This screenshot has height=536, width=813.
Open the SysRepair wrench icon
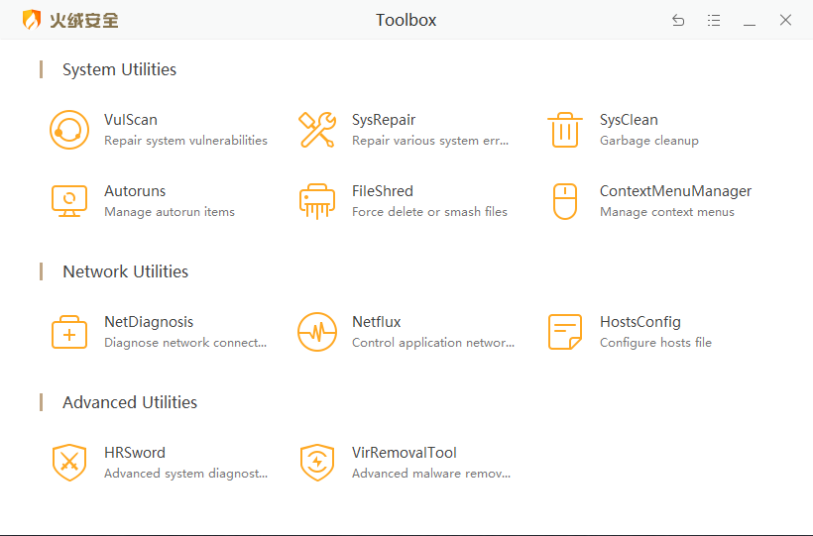[x=317, y=130]
